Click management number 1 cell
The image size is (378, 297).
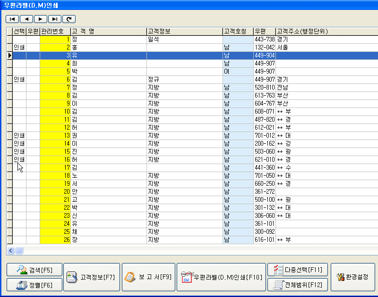click(55, 40)
